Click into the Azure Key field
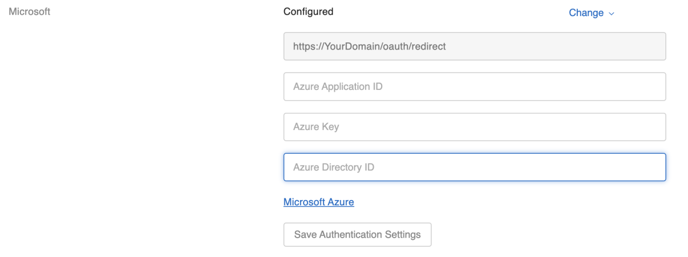Screen dimensions: 688x257 [475, 127]
